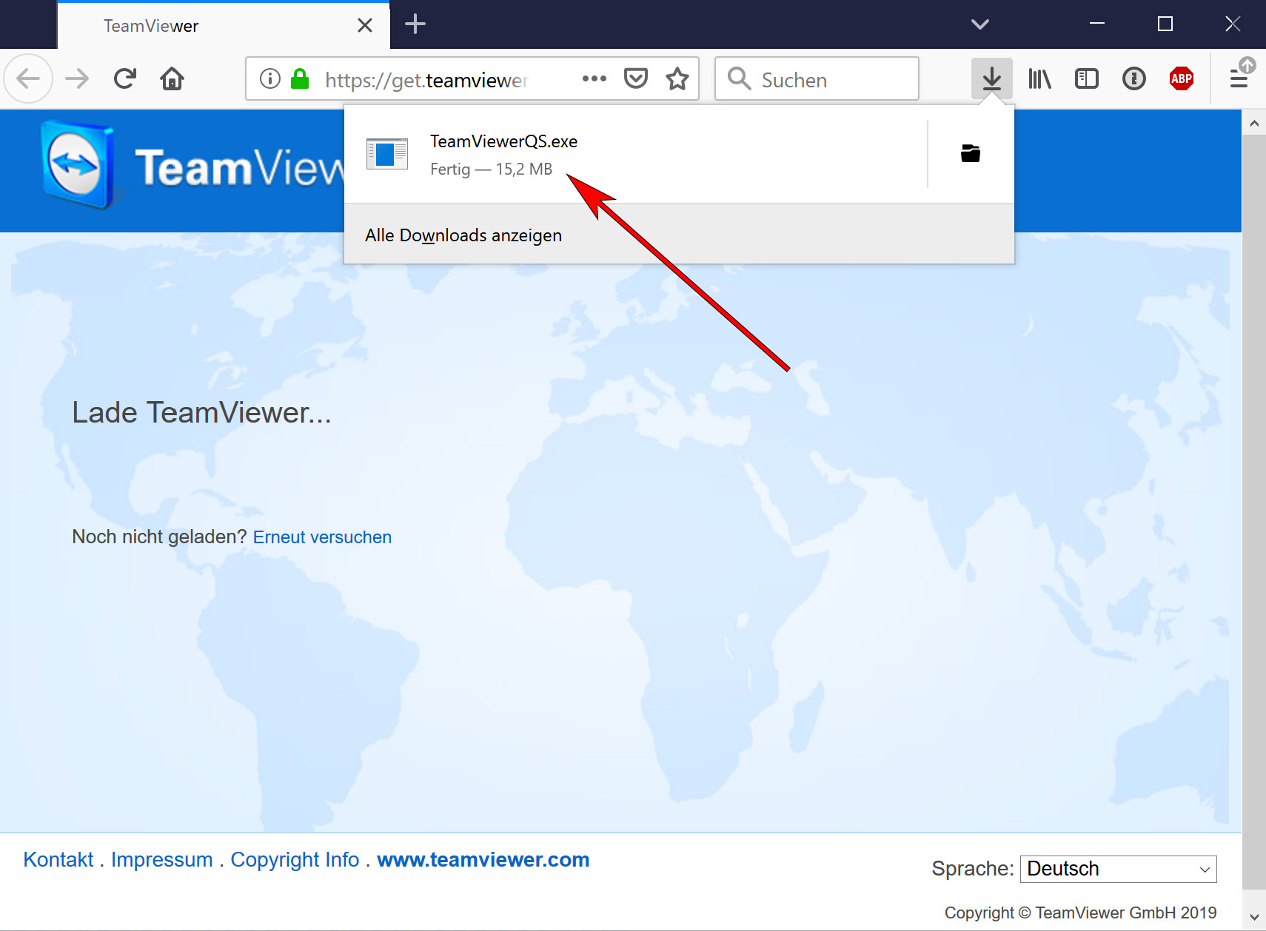
Task: Visit www.teamviewer.com link
Action: click(x=483, y=860)
